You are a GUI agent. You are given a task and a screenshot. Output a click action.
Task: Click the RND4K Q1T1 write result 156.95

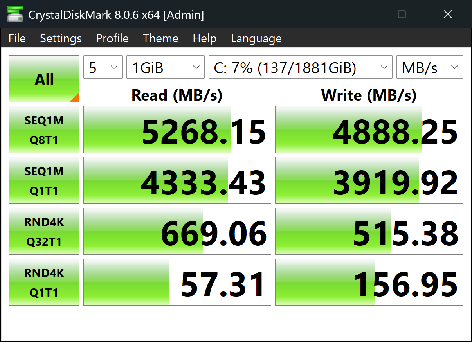369,282
